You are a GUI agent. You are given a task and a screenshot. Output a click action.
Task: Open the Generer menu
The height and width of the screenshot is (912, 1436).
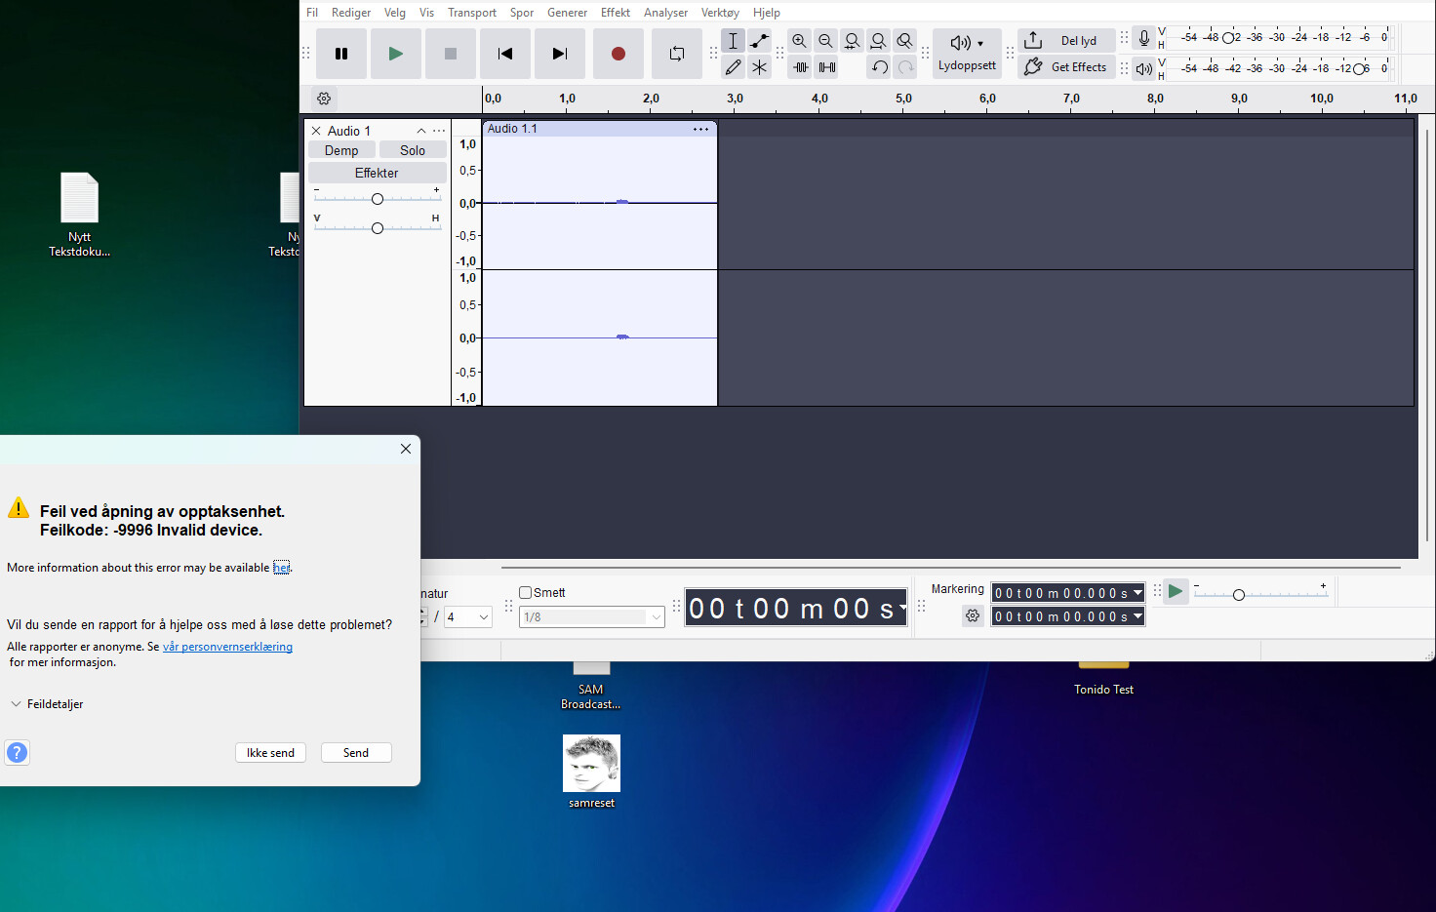[x=567, y=13]
